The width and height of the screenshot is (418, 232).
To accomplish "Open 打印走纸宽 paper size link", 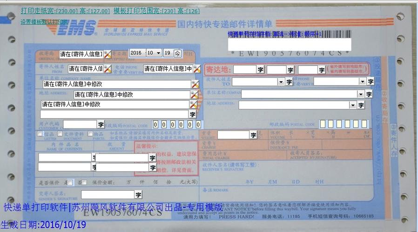I will 65,11.
